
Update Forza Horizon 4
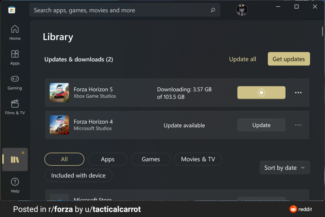point(261,125)
